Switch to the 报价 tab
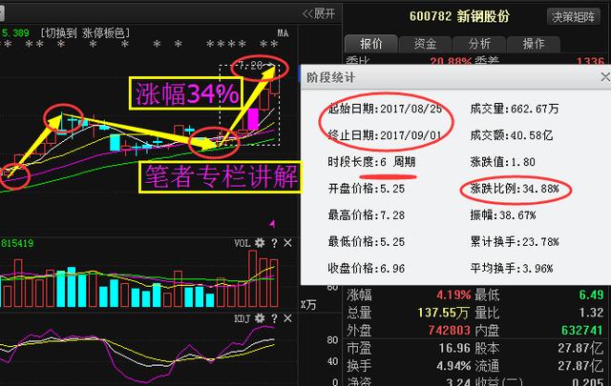611x386 pixels. (x=370, y=44)
